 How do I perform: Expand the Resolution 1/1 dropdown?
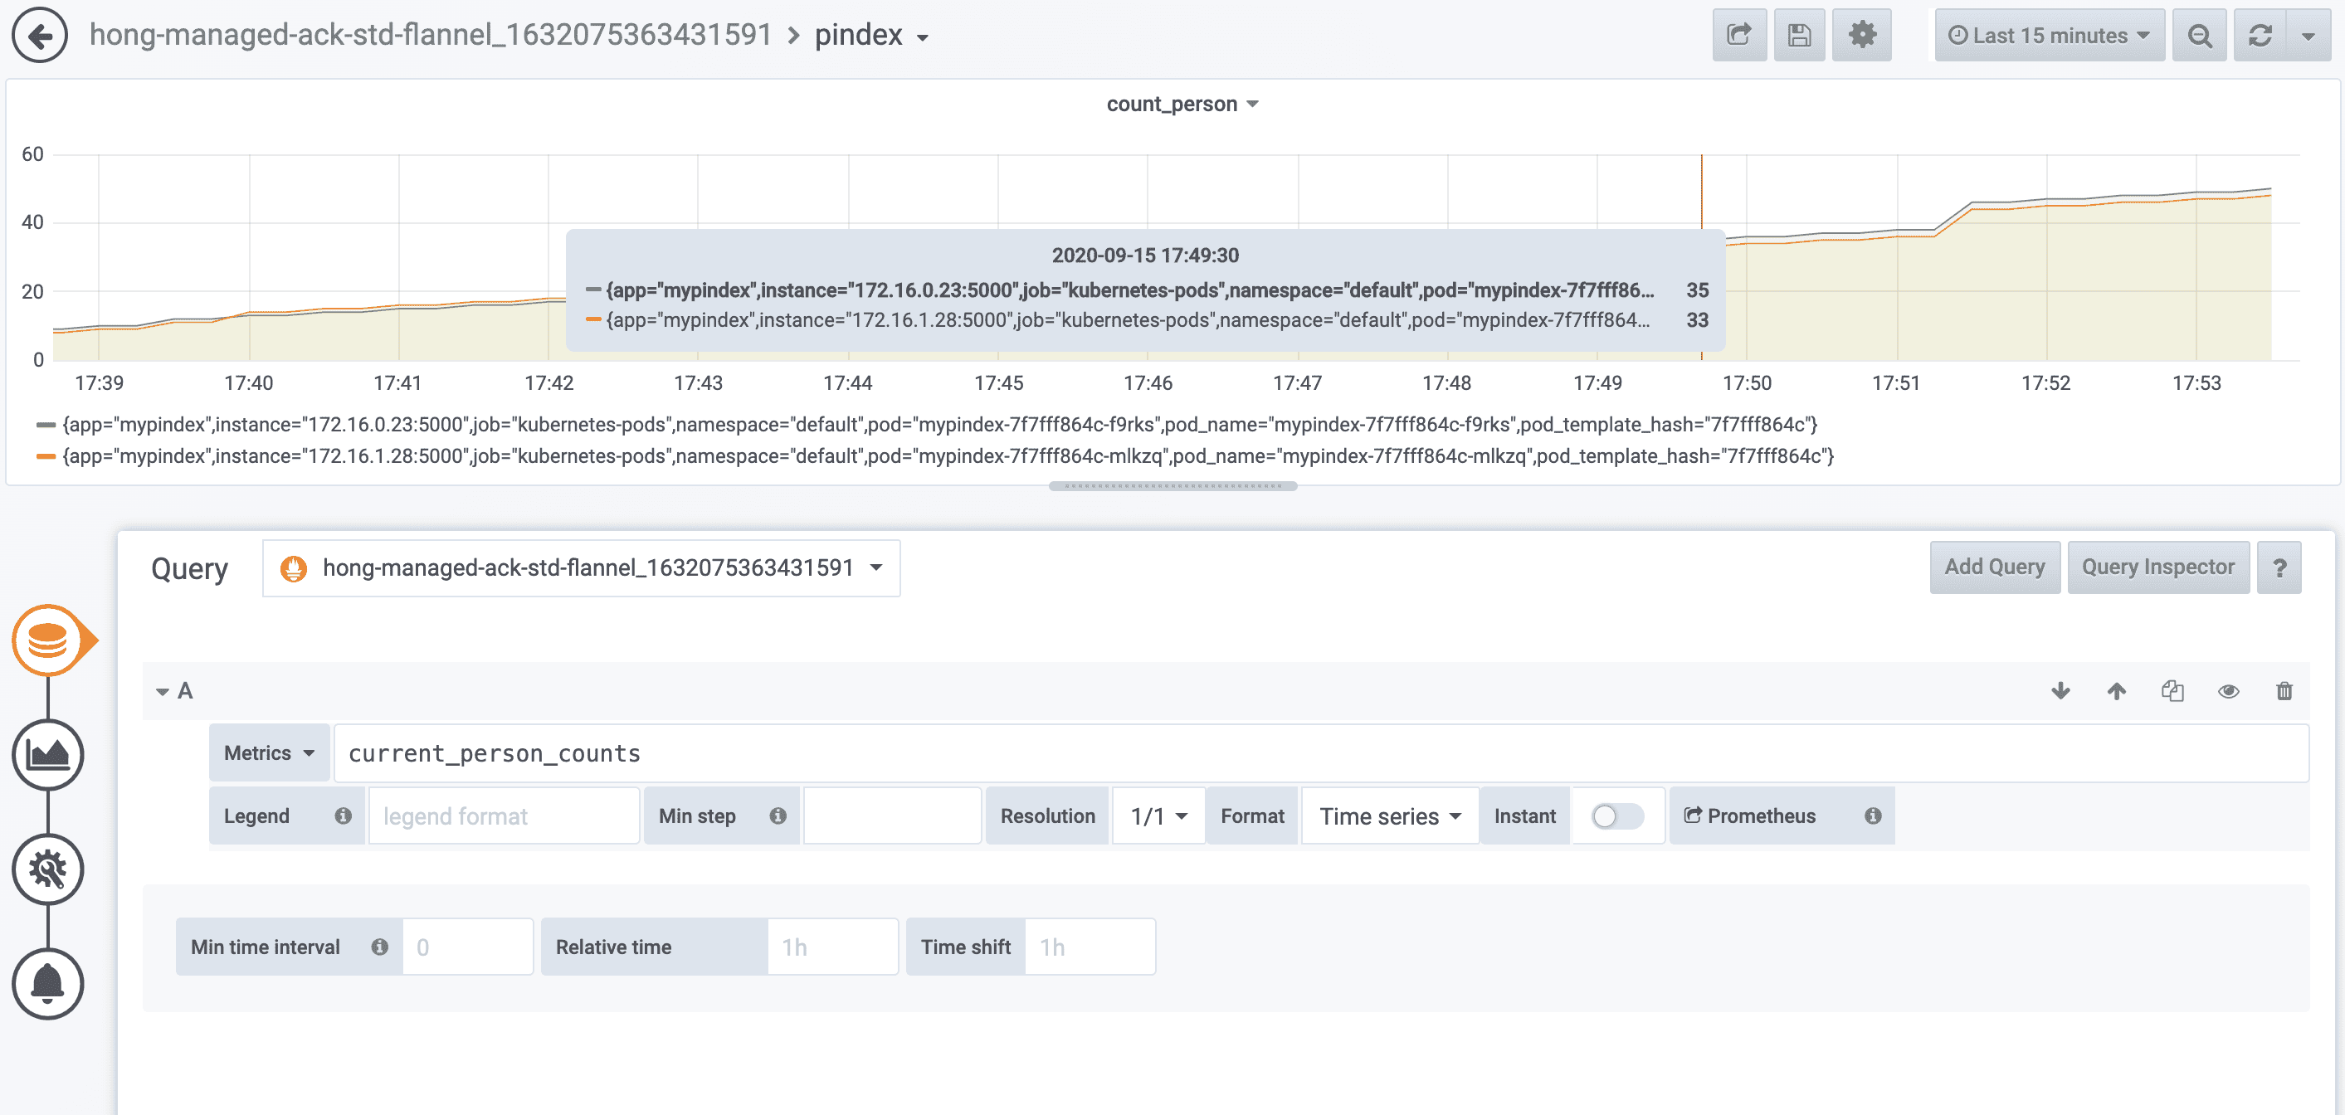[x=1156, y=816]
